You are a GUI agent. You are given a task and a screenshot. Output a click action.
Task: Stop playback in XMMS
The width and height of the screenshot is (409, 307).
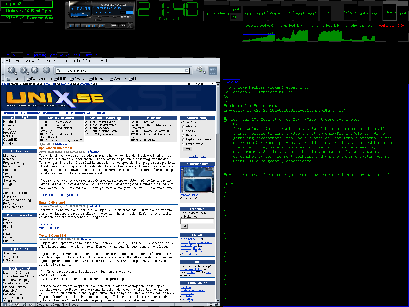pos(89,26)
